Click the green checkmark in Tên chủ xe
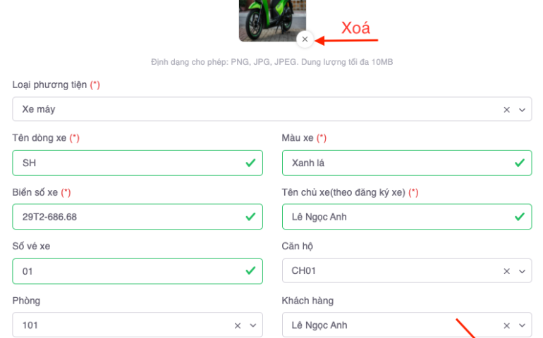The image size is (543, 338). tap(520, 217)
